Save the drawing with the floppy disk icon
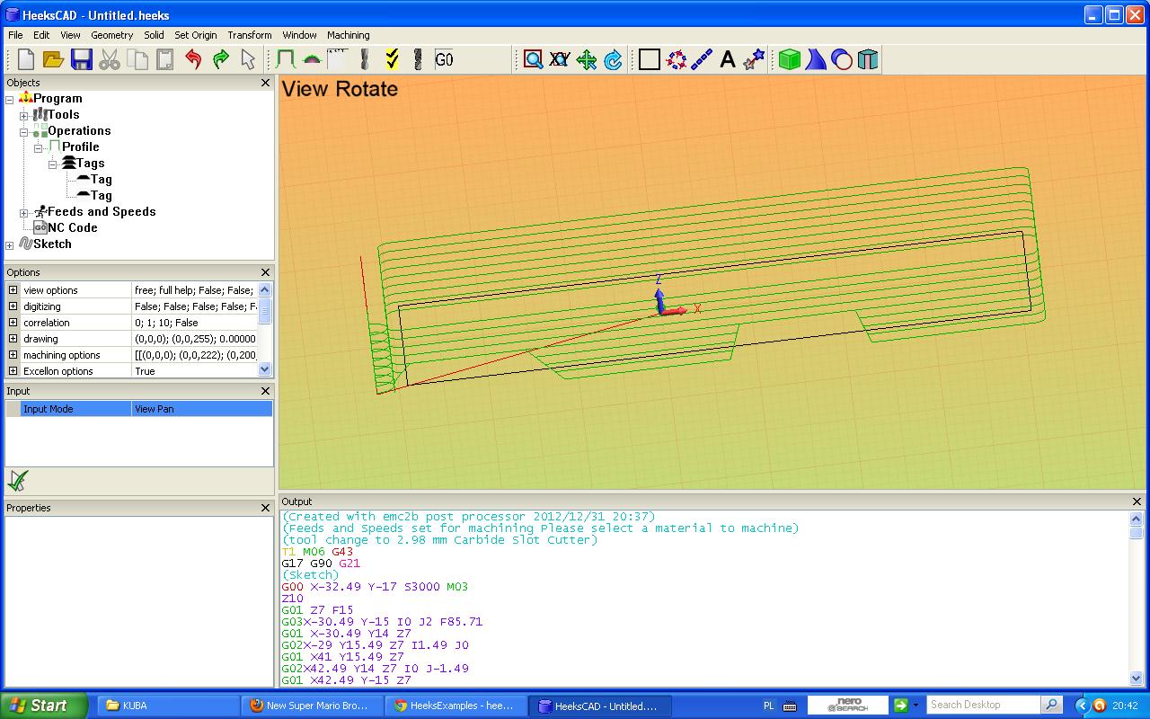The image size is (1150, 719). pyautogui.click(x=82, y=59)
